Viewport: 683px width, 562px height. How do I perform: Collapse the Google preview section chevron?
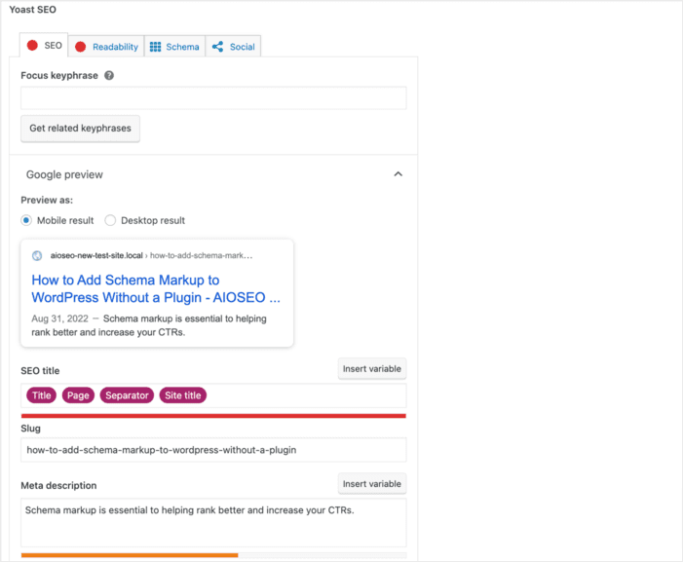pyautogui.click(x=398, y=174)
